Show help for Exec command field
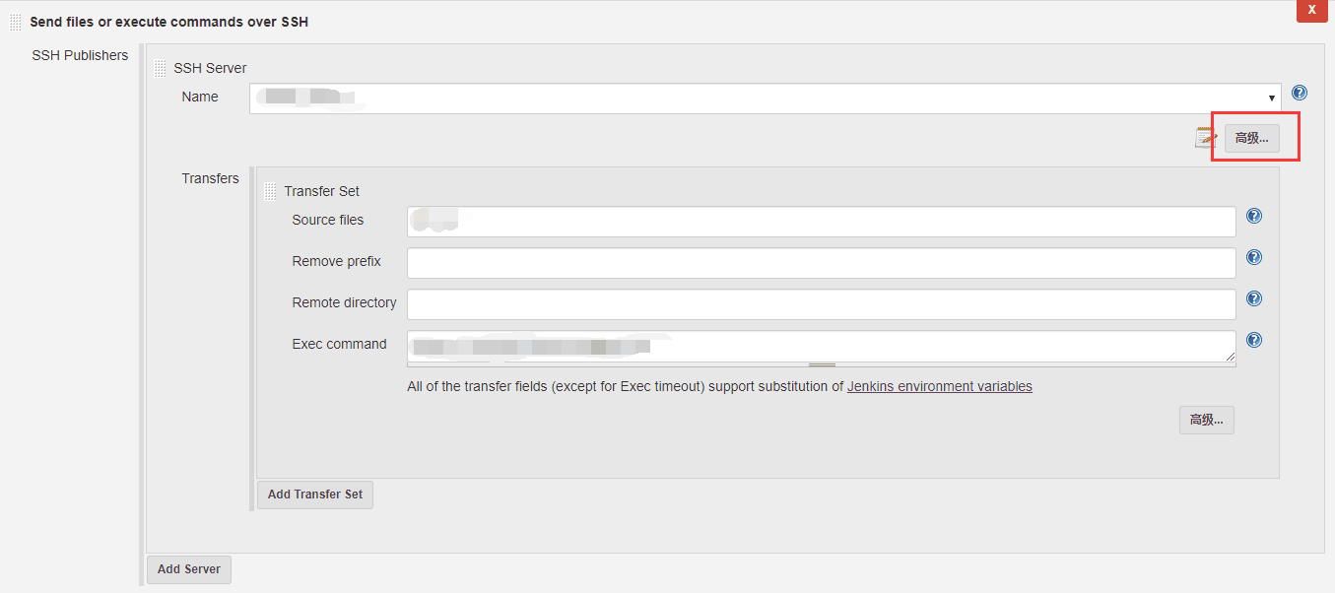 (1254, 341)
